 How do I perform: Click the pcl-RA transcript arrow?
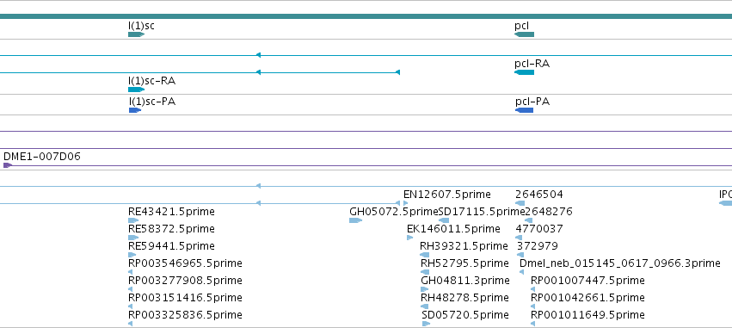(524, 72)
